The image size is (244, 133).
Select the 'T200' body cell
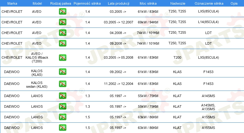point(178,57)
